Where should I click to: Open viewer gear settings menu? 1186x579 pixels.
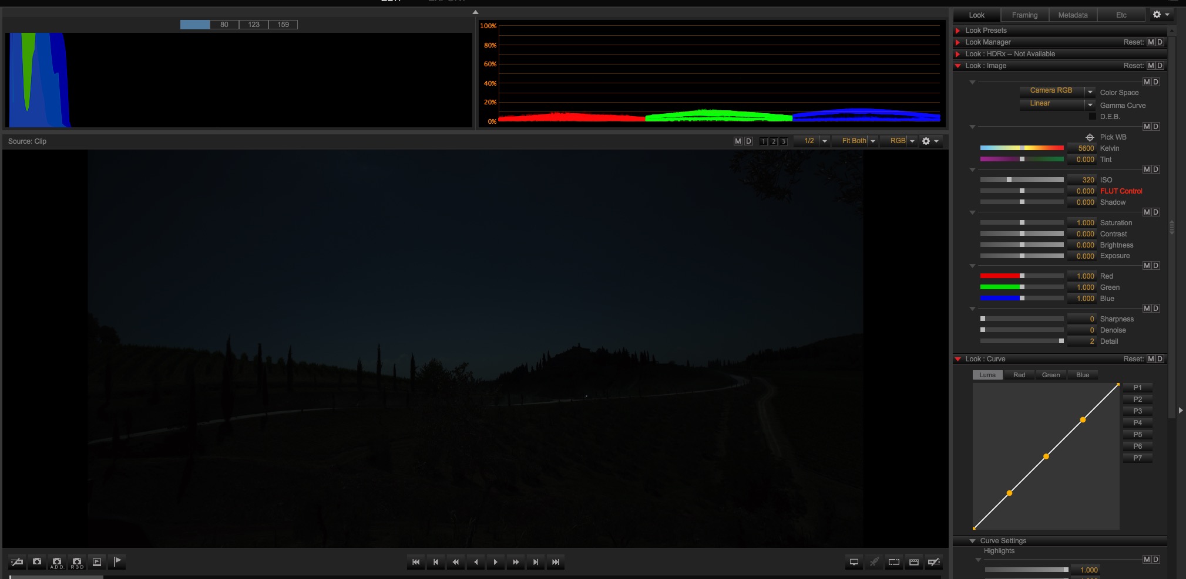click(x=930, y=141)
